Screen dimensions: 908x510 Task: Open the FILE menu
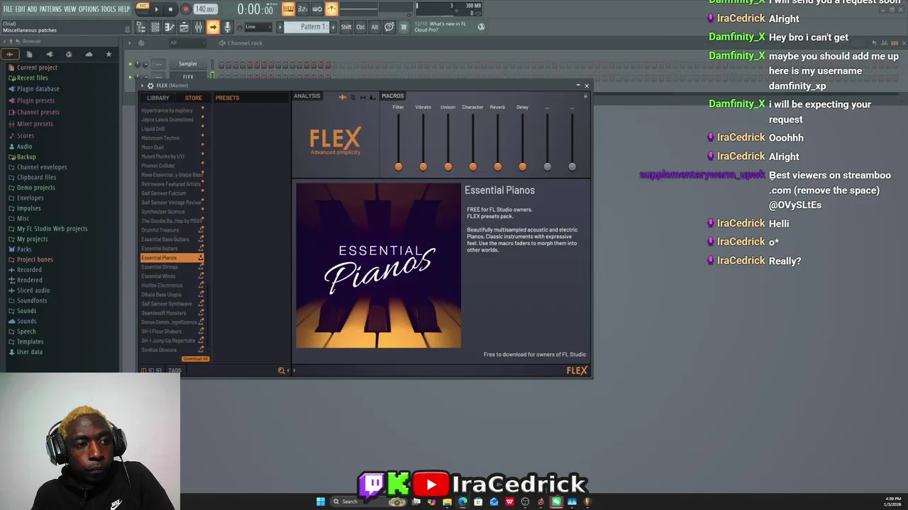click(x=8, y=9)
